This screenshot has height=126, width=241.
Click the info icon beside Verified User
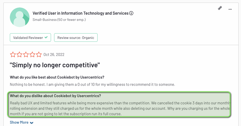tap(131, 13)
